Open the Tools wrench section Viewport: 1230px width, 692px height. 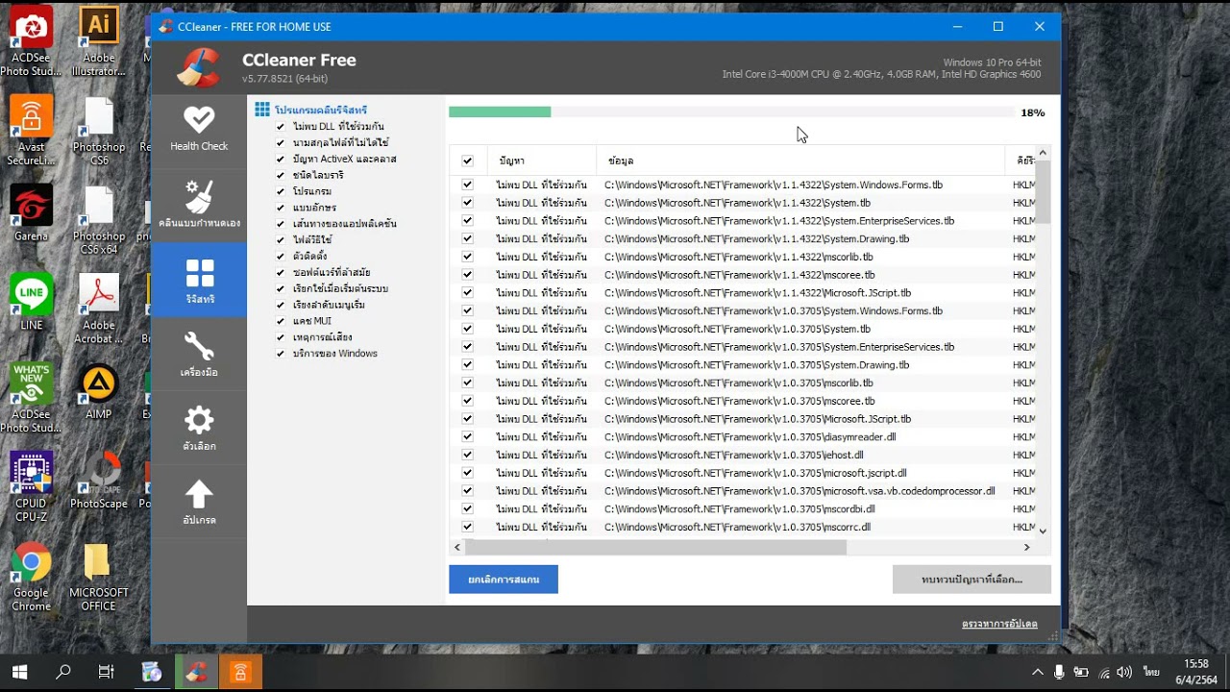pyautogui.click(x=199, y=353)
